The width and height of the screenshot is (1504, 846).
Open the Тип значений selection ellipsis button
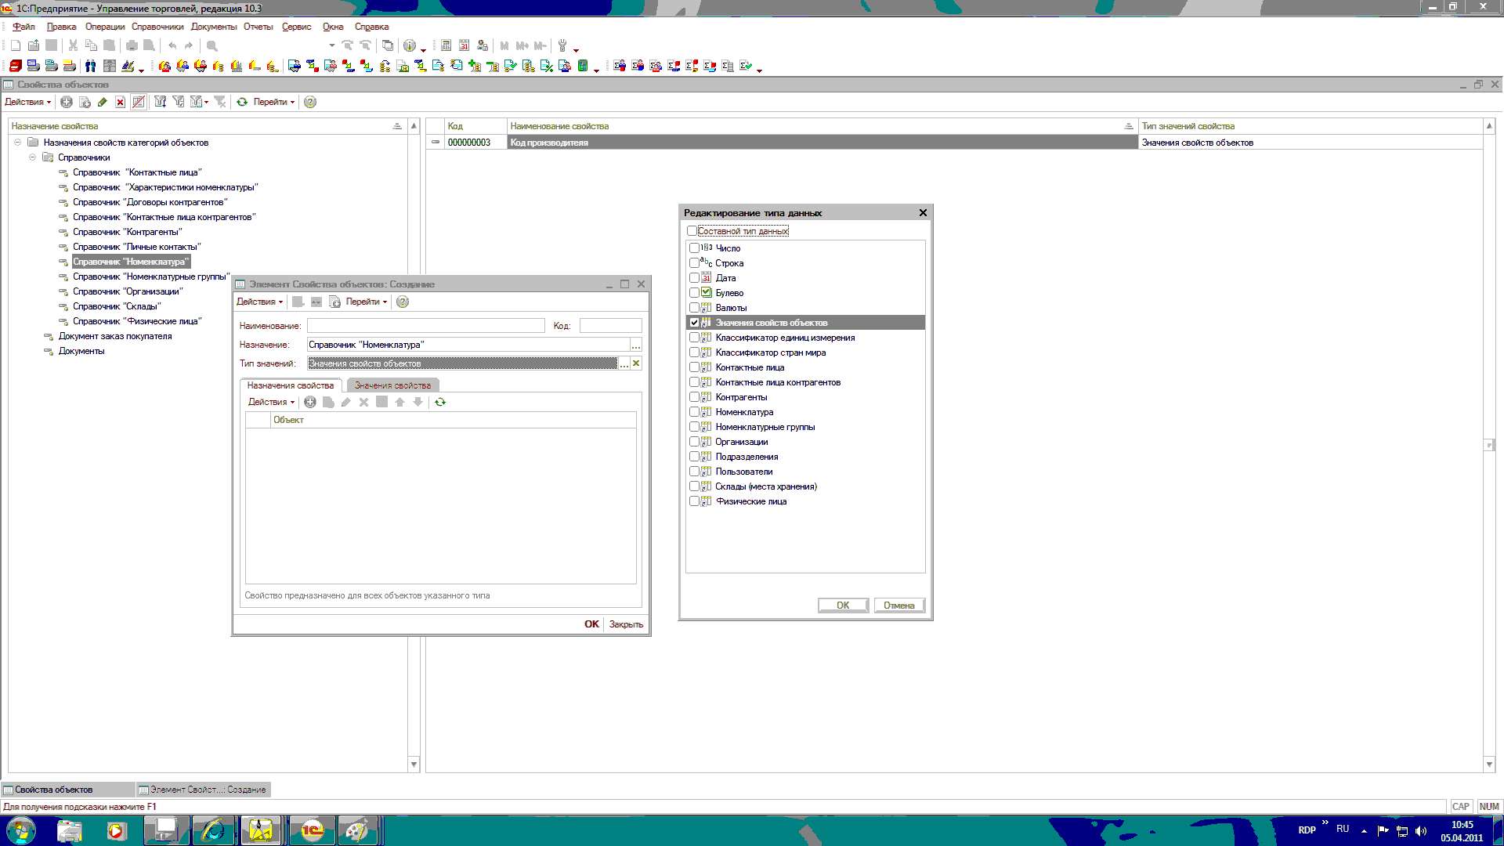click(x=624, y=363)
